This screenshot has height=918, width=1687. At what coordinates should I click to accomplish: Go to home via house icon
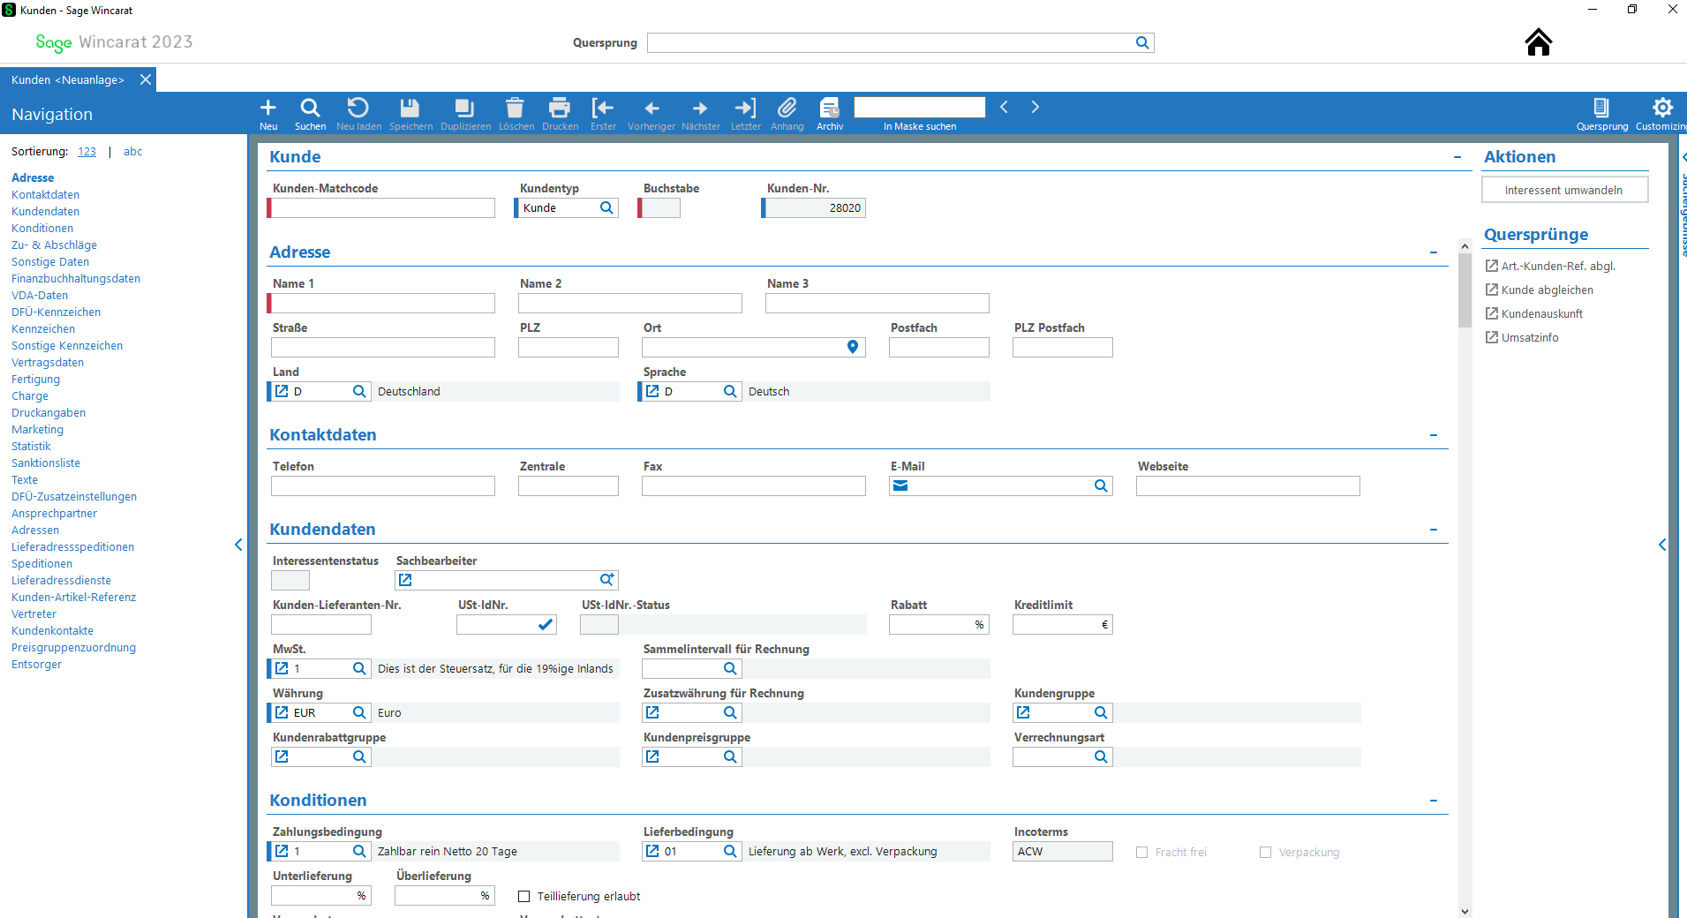pos(1539,41)
